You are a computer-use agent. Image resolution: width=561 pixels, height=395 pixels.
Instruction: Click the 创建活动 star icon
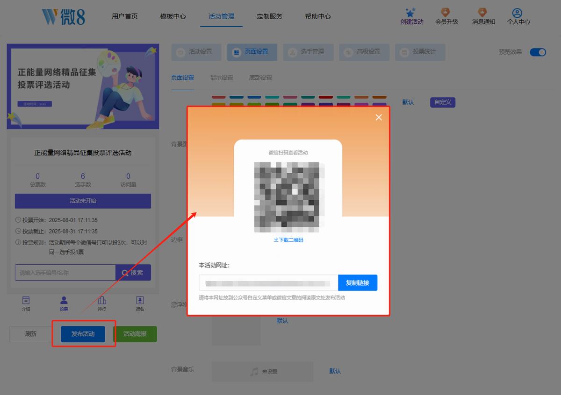coord(411,13)
